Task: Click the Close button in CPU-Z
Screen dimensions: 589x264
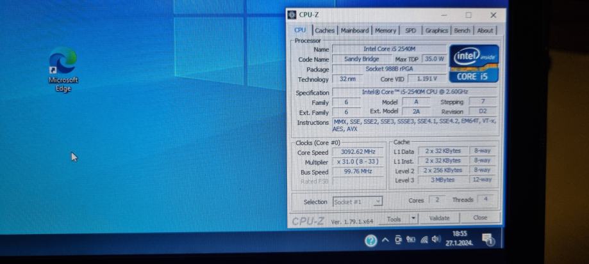Action: click(480, 217)
